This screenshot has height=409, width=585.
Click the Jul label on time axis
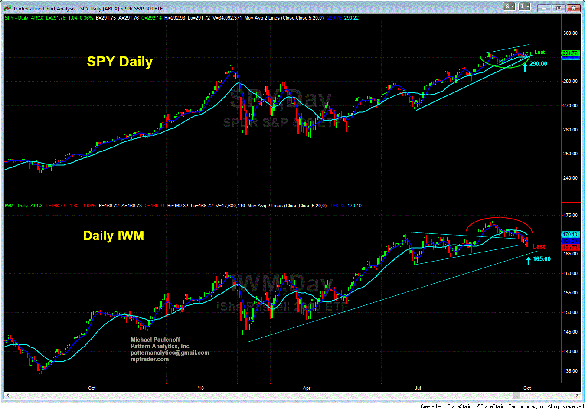pyautogui.click(x=418, y=388)
